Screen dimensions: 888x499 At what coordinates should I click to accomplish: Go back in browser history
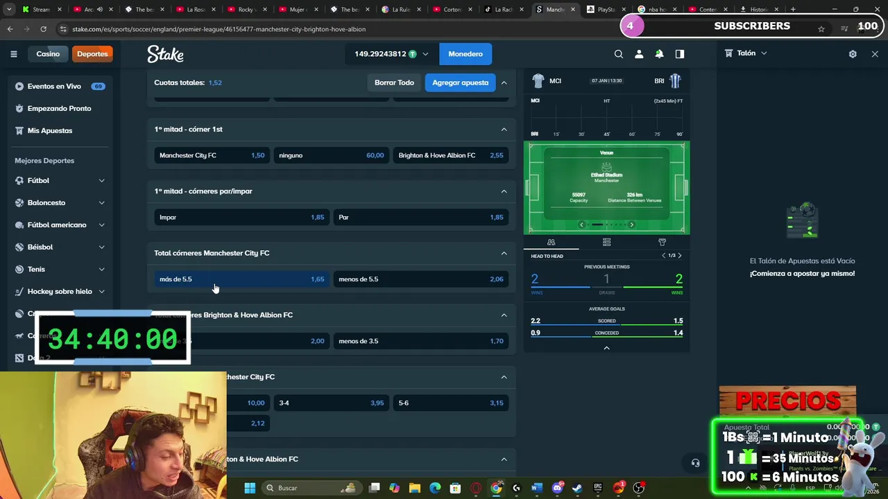[10, 29]
